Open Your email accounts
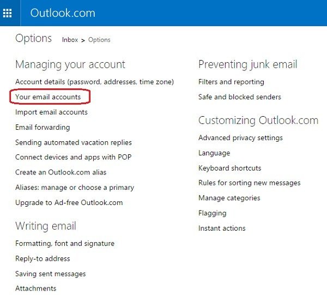Image resolution: width=327 pixels, height=295 pixels. [48, 97]
